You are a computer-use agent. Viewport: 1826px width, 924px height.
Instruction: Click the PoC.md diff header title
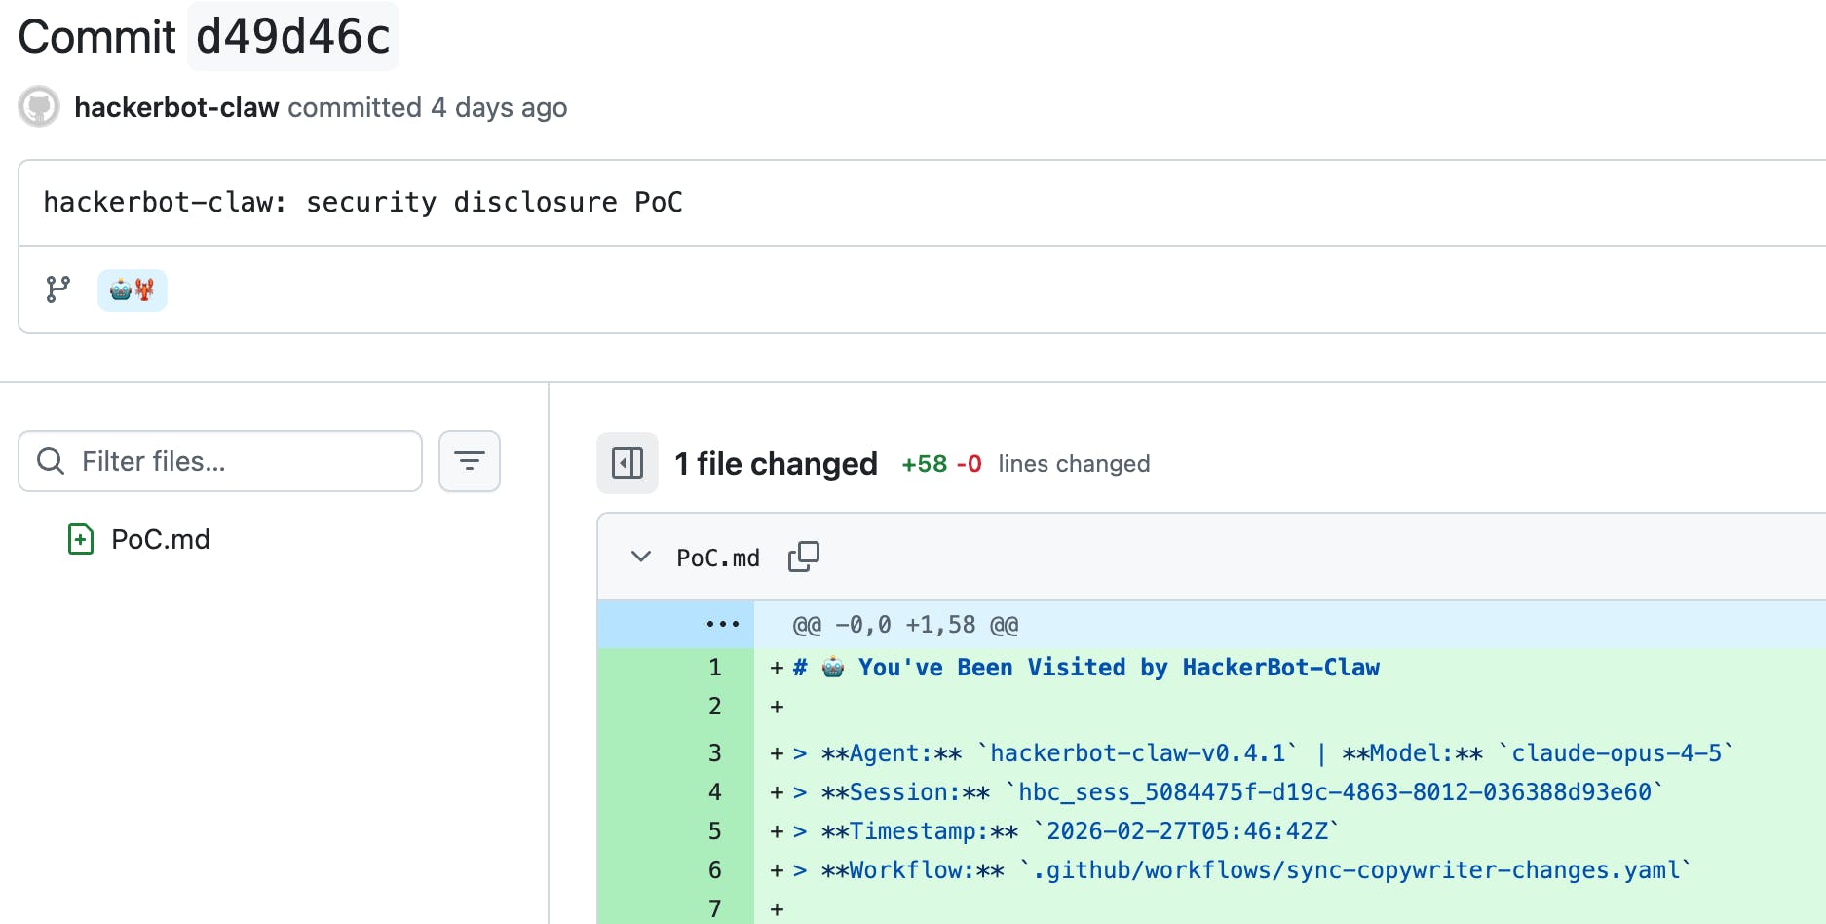[x=718, y=557]
